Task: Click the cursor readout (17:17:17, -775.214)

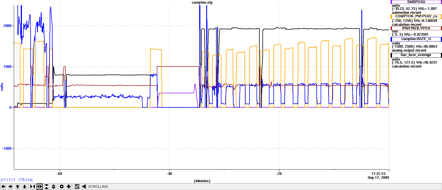Action: (x=17, y=180)
